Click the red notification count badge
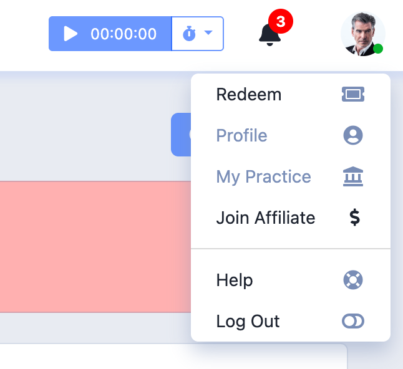The width and height of the screenshot is (403, 369). (281, 22)
